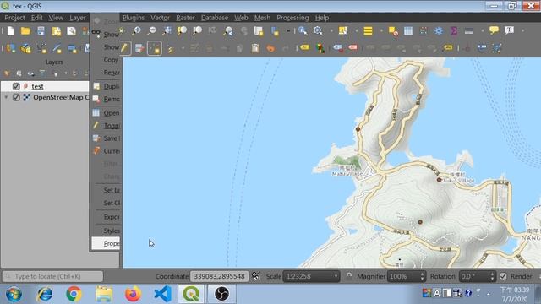Open OBS Studio from the taskbar
Viewport: 541px width, 304px height.
pyautogui.click(x=221, y=294)
